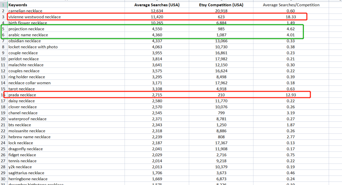The height and width of the screenshot is (185, 342).
Task: Click the herringbone necklace cell
Action: click(x=66, y=179)
